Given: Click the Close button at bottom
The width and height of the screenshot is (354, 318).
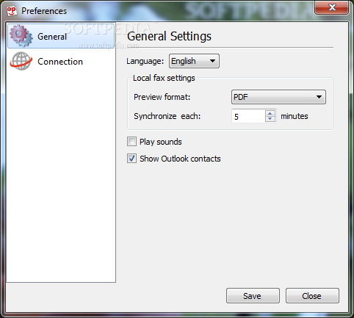Looking at the screenshot, I should tap(312, 296).
